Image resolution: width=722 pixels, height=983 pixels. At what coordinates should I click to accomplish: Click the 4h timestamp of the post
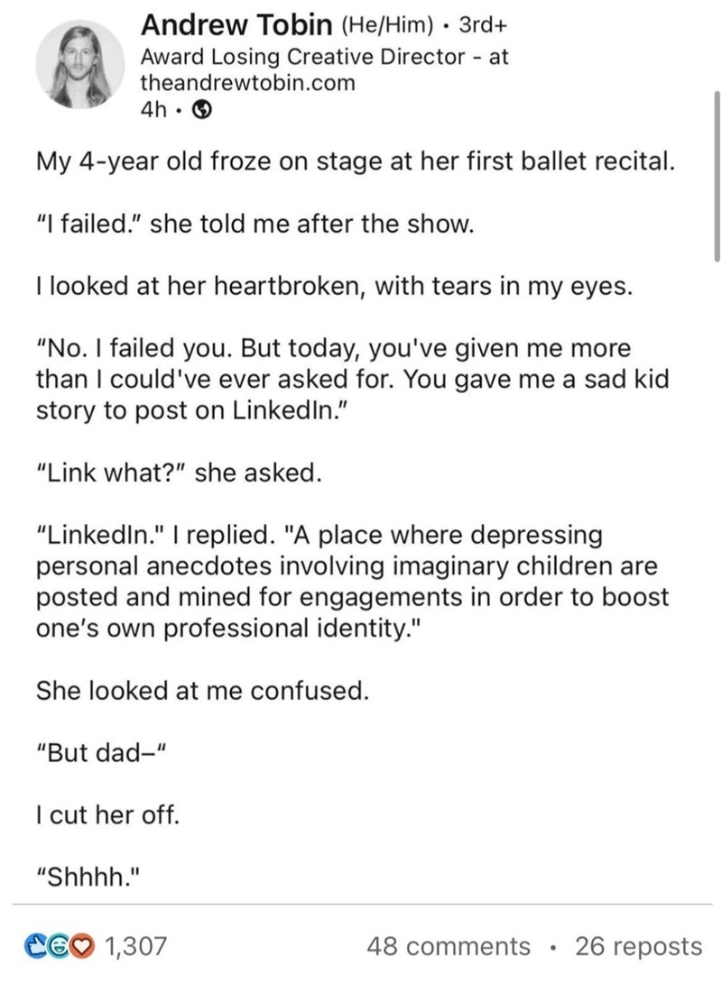tap(152, 109)
